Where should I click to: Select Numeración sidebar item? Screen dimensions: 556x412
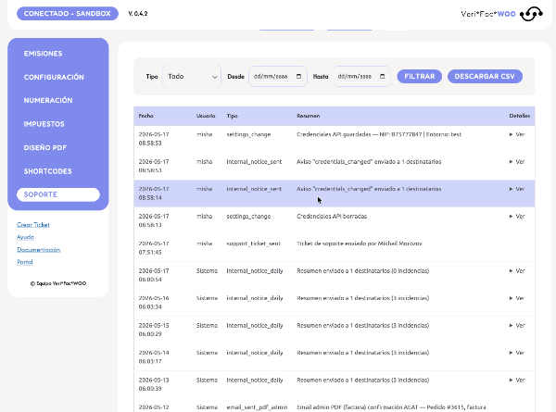click(x=48, y=100)
